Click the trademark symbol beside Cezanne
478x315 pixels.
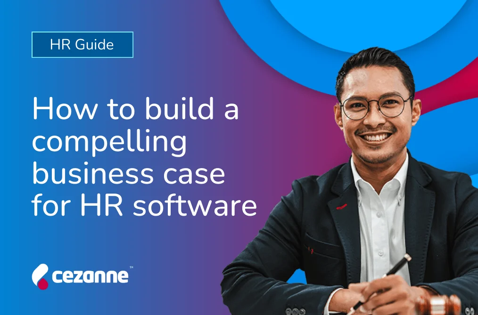coord(131,267)
